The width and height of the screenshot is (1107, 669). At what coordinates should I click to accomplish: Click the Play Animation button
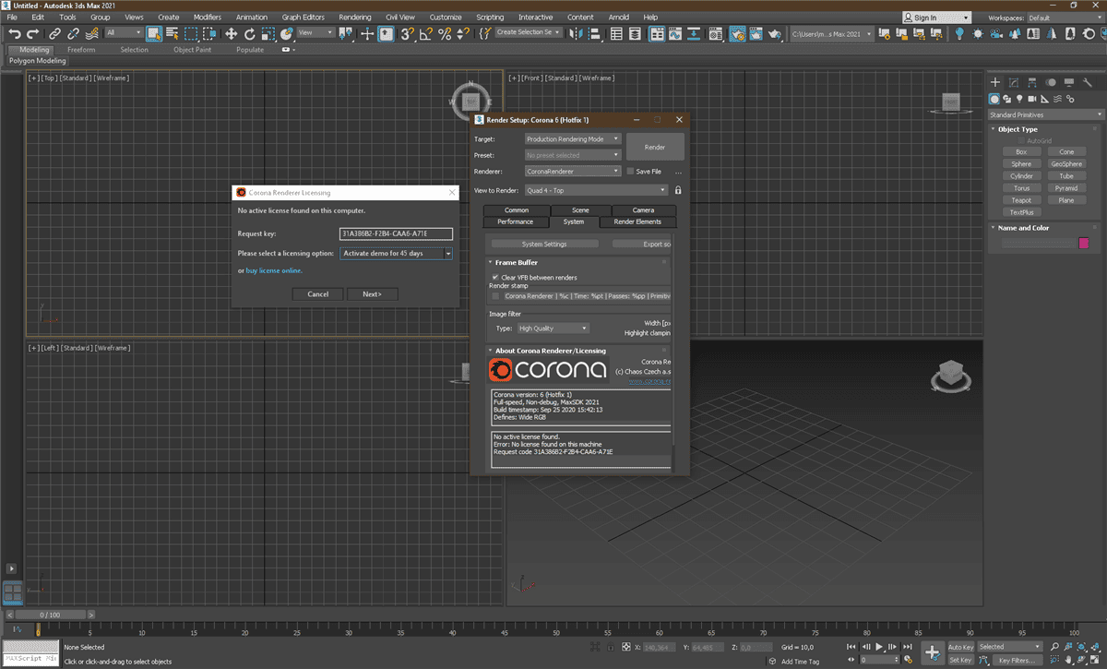pos(879,647)
